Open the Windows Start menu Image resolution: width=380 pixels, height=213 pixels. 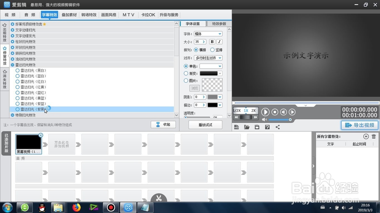8,207
